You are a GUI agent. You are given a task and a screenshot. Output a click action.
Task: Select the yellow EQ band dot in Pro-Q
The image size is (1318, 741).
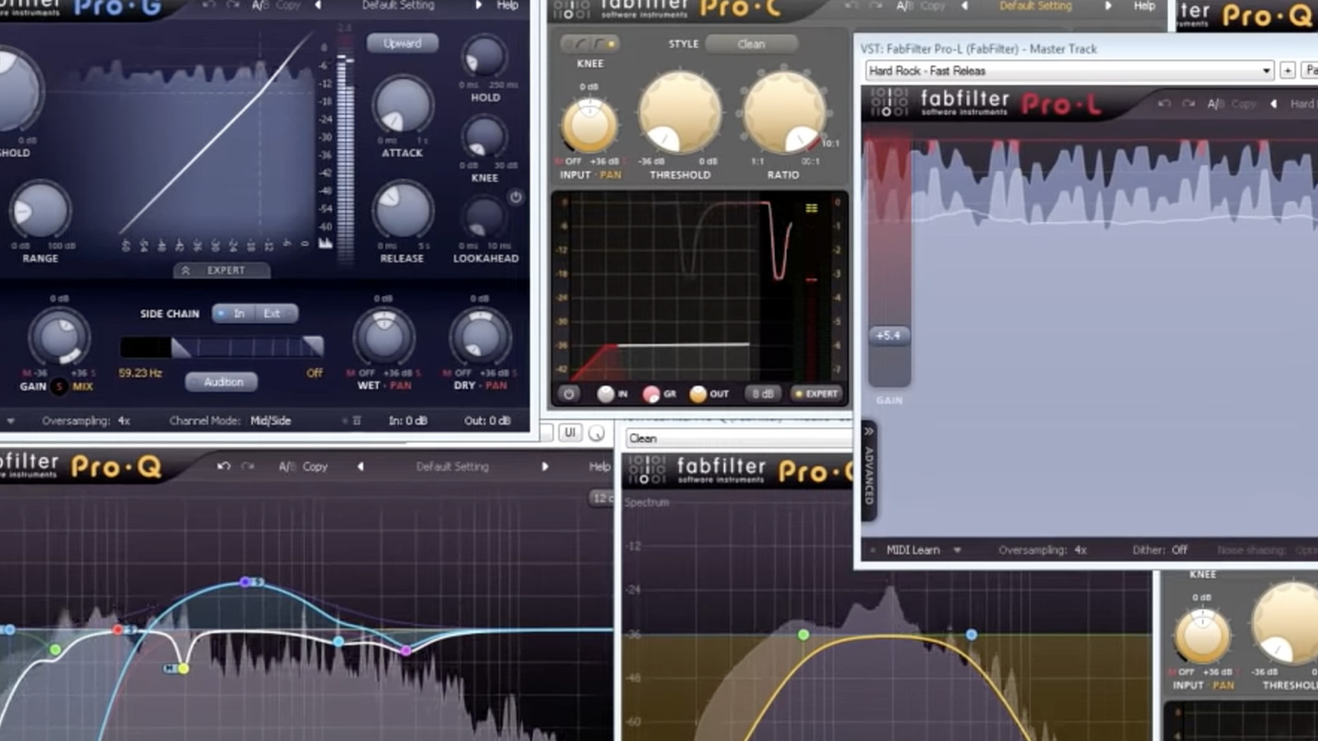coord(185,667)
